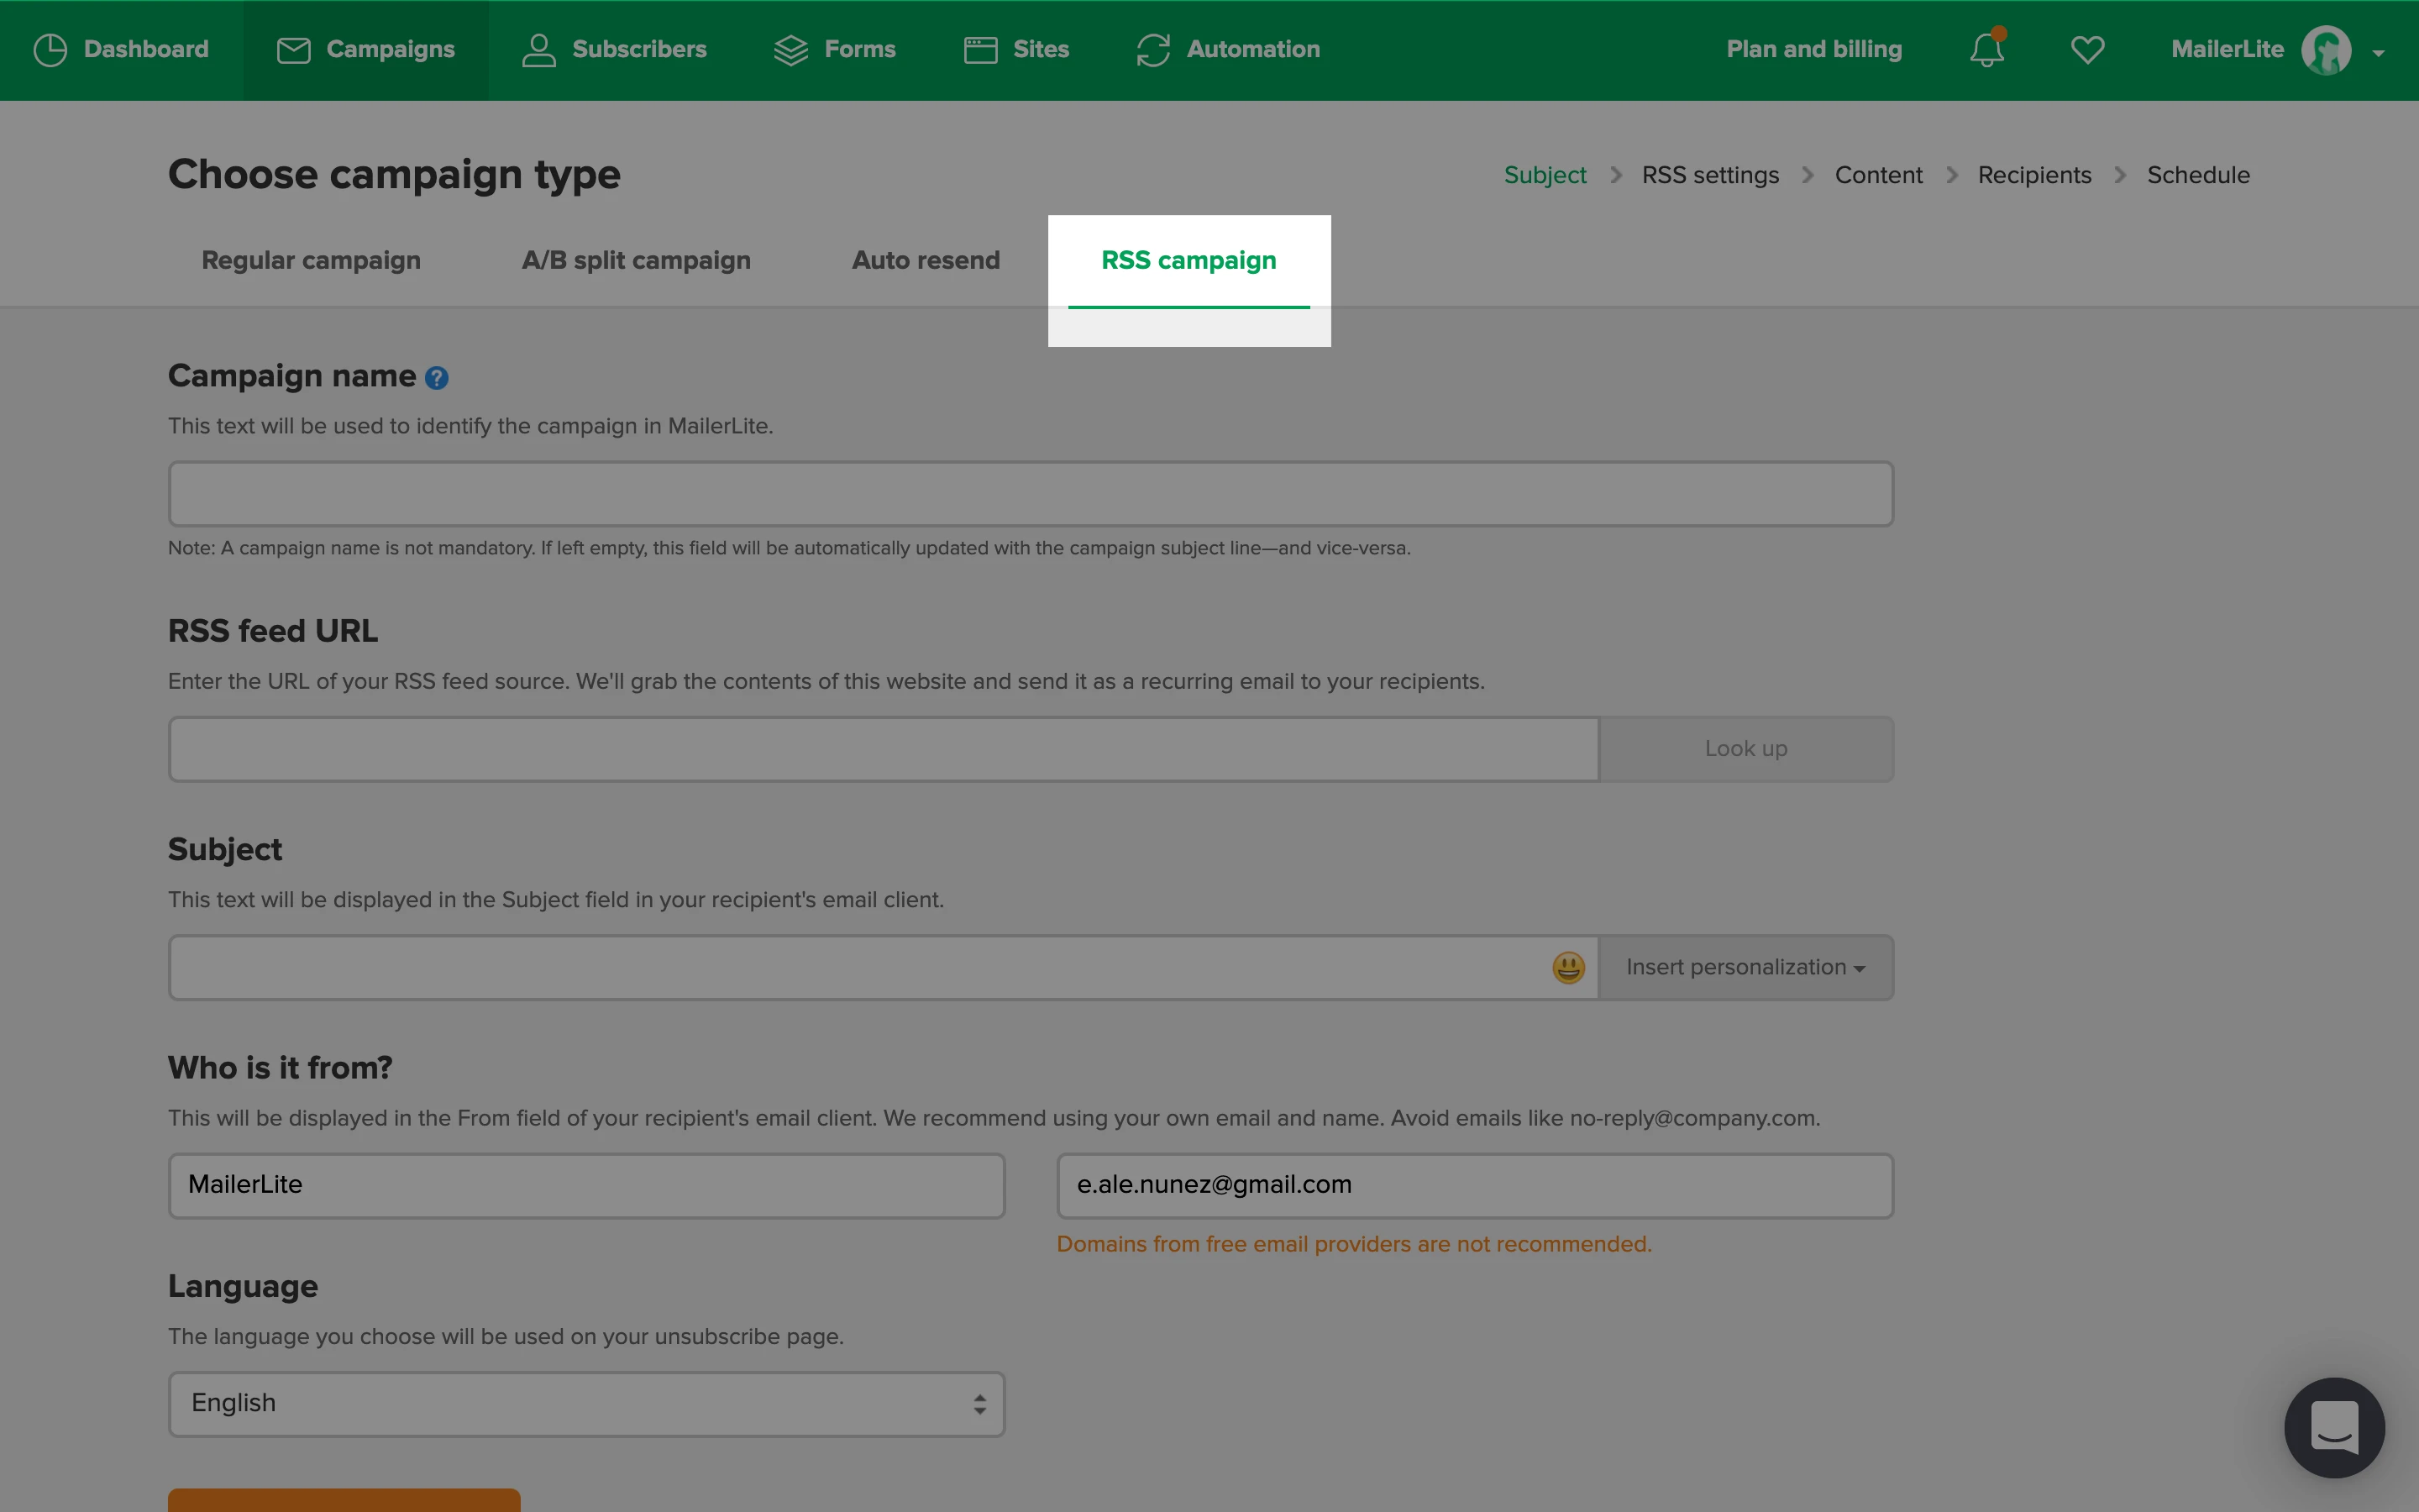
Task: Click the Dashboard clock icon
Action: click(x=50, y=49)
